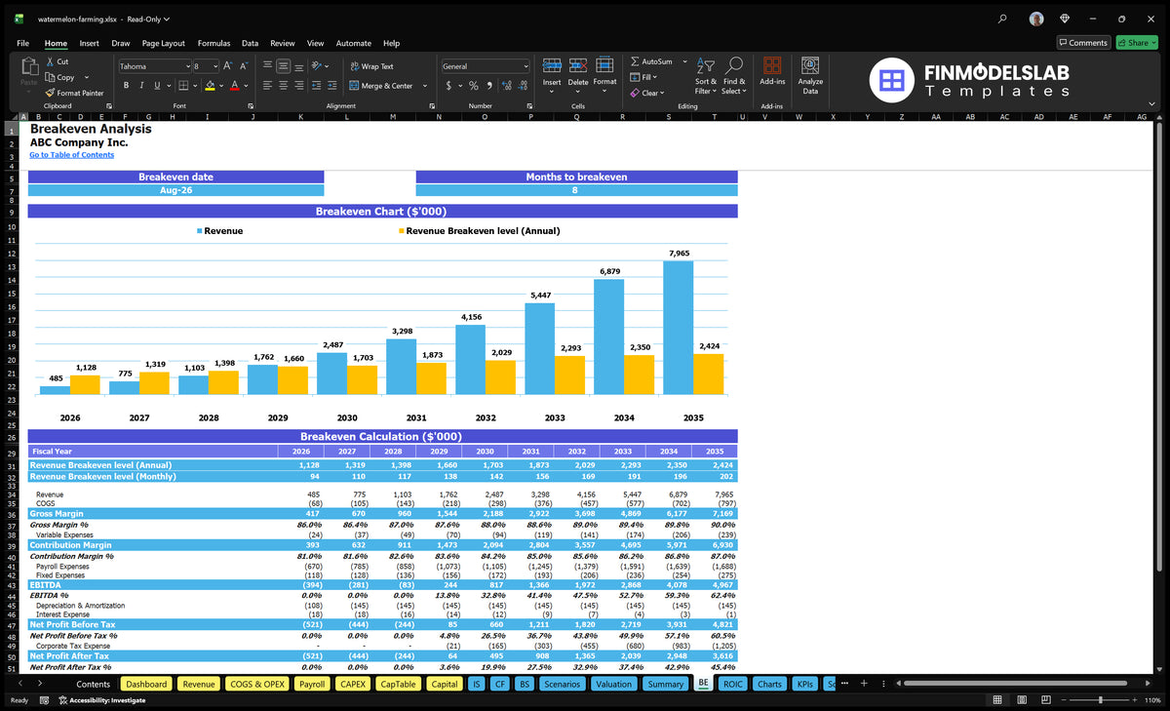Increase font size with larger A
Screen dimensions: 1170x711
pyautogui.click(x=228, y=66)
